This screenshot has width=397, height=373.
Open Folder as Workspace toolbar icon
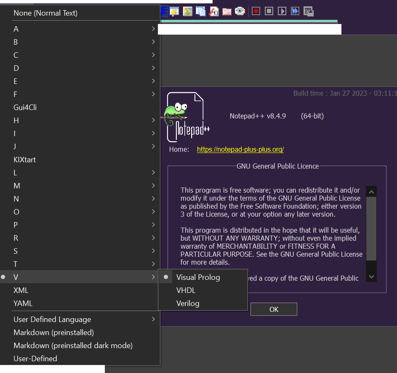[x=227, y=11]
